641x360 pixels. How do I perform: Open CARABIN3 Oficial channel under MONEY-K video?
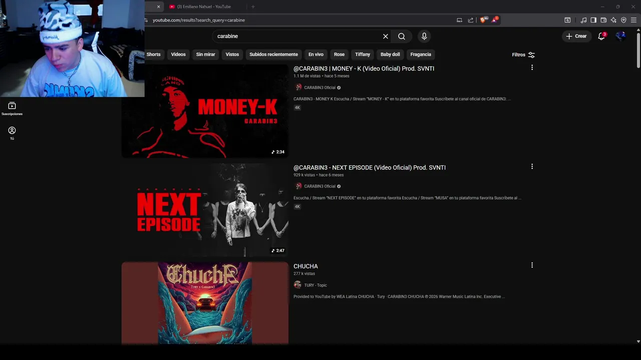[319, 87]
